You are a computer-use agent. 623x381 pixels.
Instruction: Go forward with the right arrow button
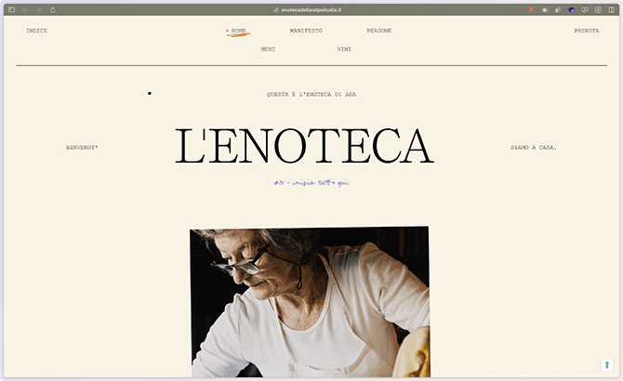(x=39, y=10)
